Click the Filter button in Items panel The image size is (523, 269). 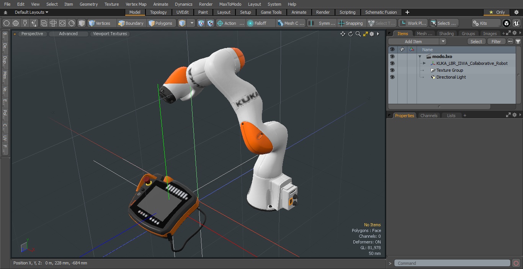pos(496,42)
